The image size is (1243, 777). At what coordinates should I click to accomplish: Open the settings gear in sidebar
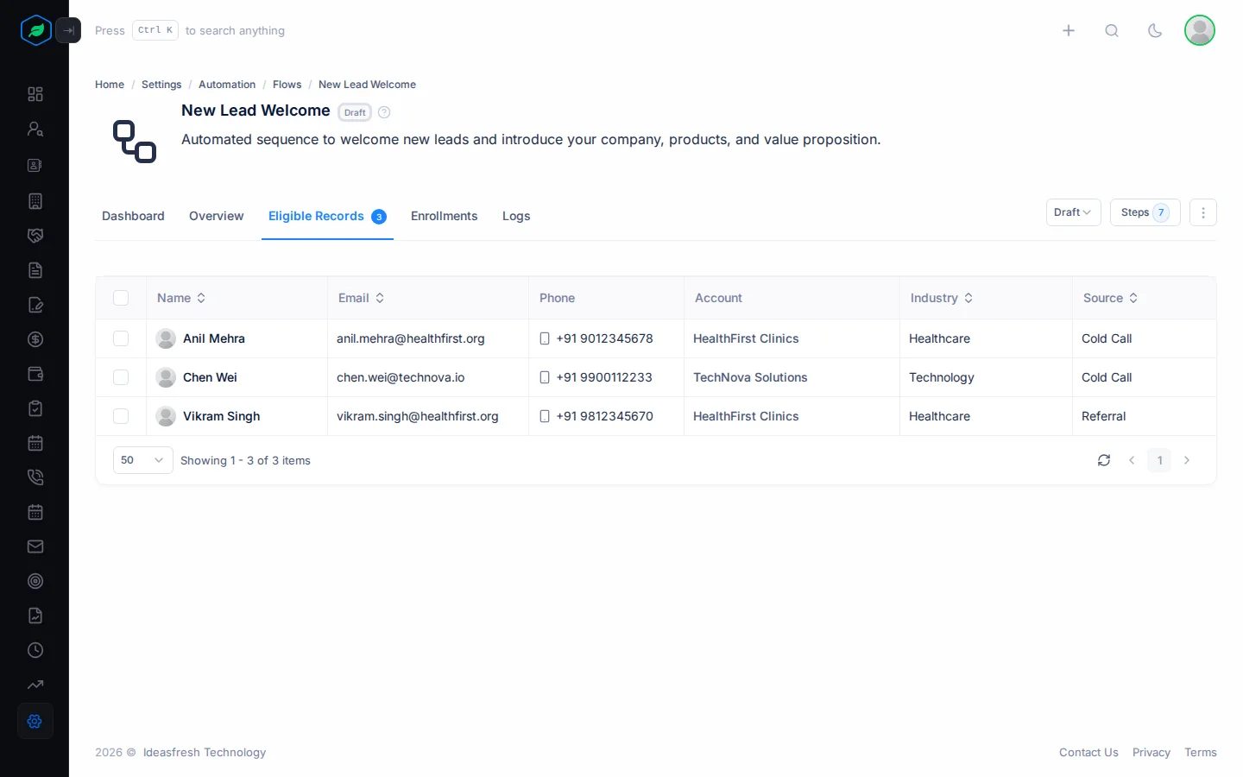pos(35,721)
